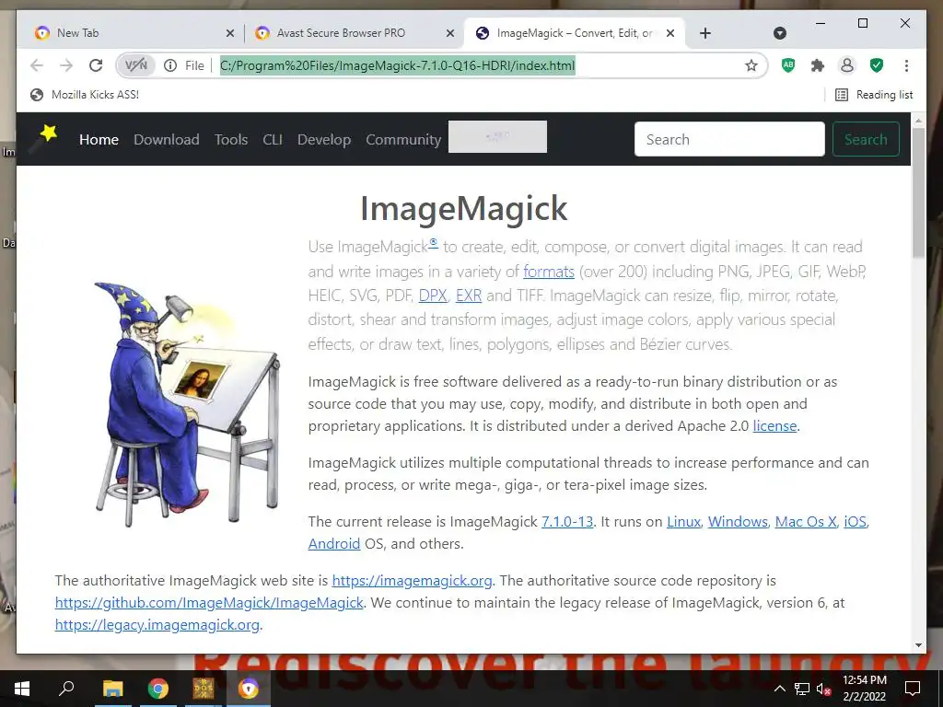Show hidden system tray icons
This screenshot has height=707, width=943.
[x=779, y=689]
